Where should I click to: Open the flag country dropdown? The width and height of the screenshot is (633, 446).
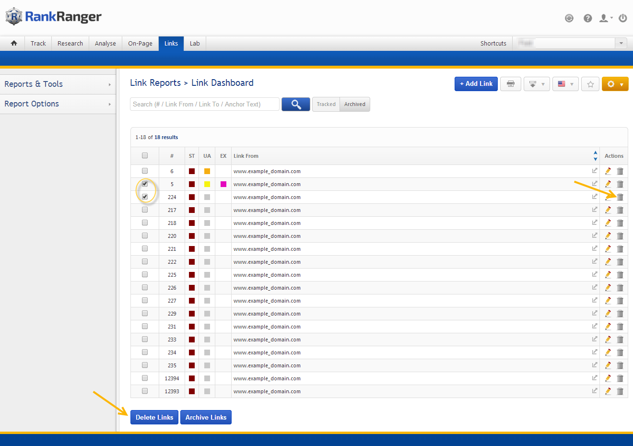(565, 84)
